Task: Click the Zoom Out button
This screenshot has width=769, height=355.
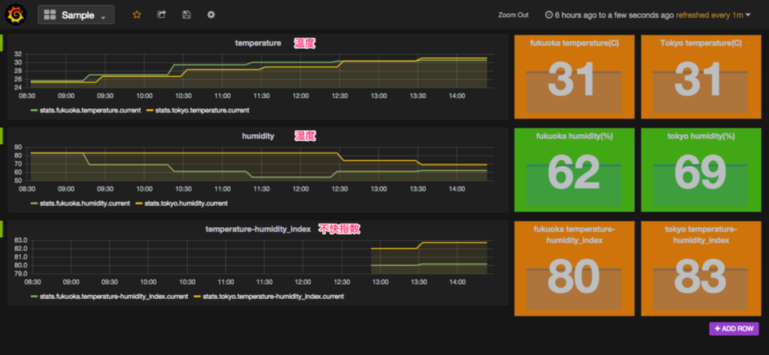Action: pyautogui.click(x=513, y=15)
